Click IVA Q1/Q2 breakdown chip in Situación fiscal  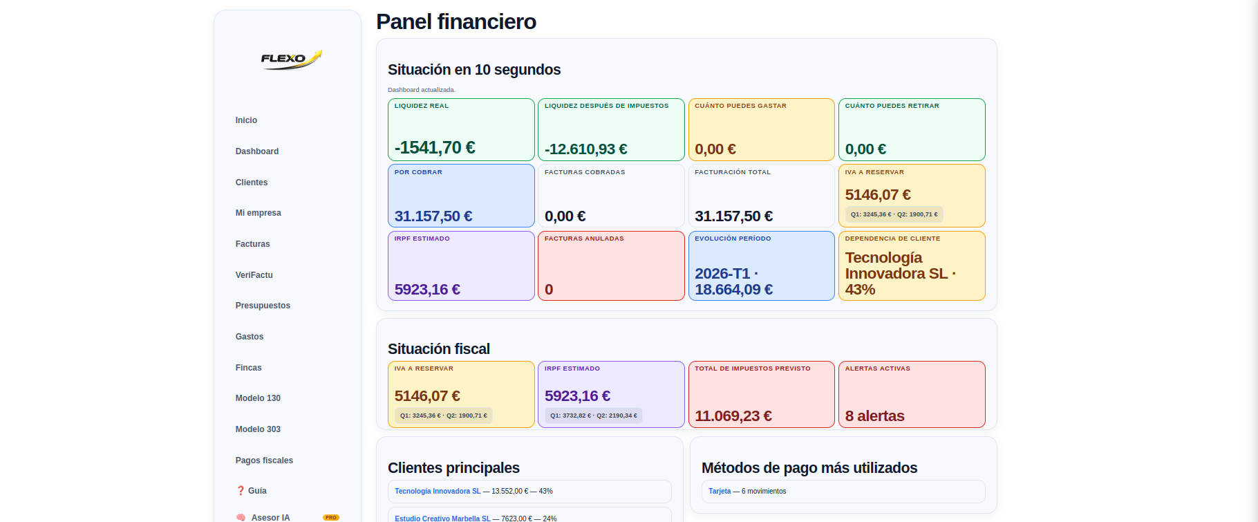click(x=444, y=416)
